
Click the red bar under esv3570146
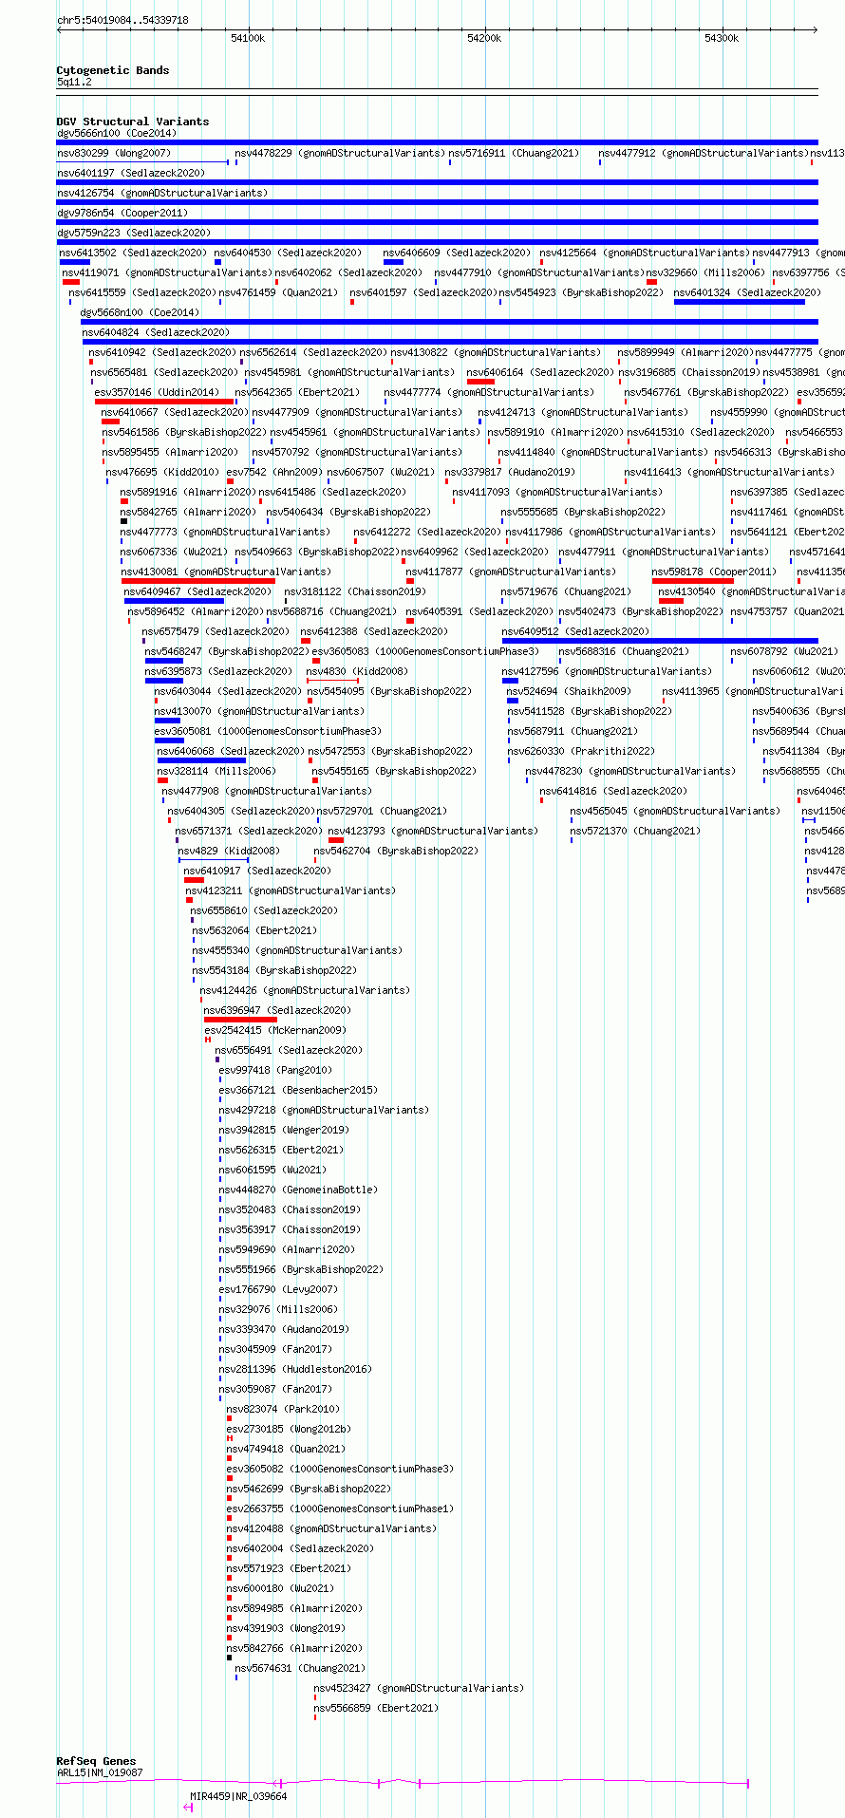(x=164, y=402)
